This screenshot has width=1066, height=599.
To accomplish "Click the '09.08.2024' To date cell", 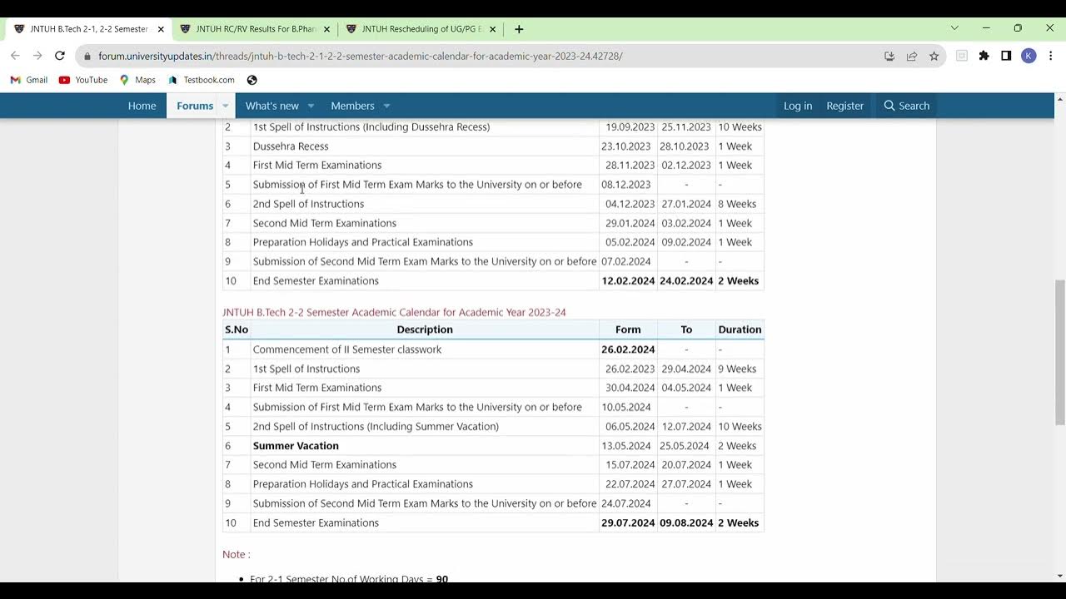I will pos(686,522).
